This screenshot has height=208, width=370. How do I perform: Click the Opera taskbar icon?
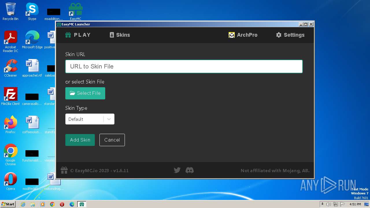click(62, 204)
